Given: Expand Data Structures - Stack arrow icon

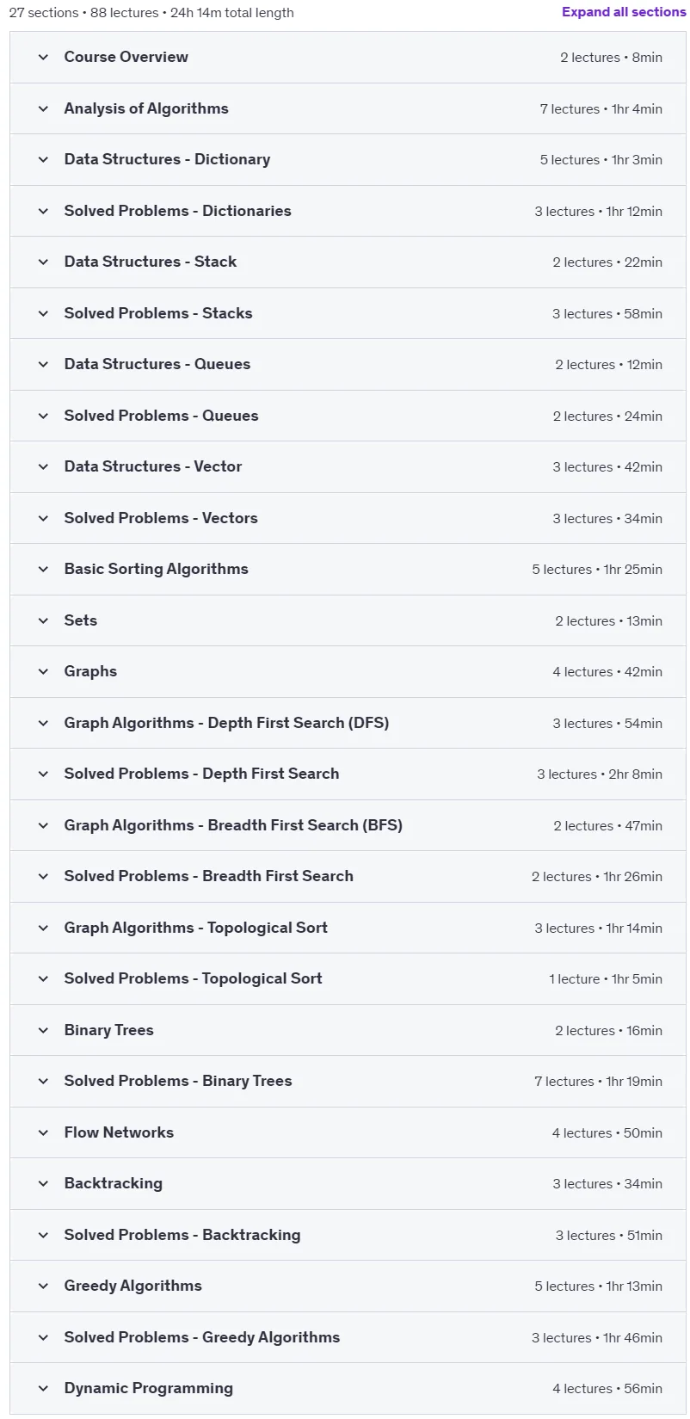Looking at the screenshot, I should click(x=43, y=262).
